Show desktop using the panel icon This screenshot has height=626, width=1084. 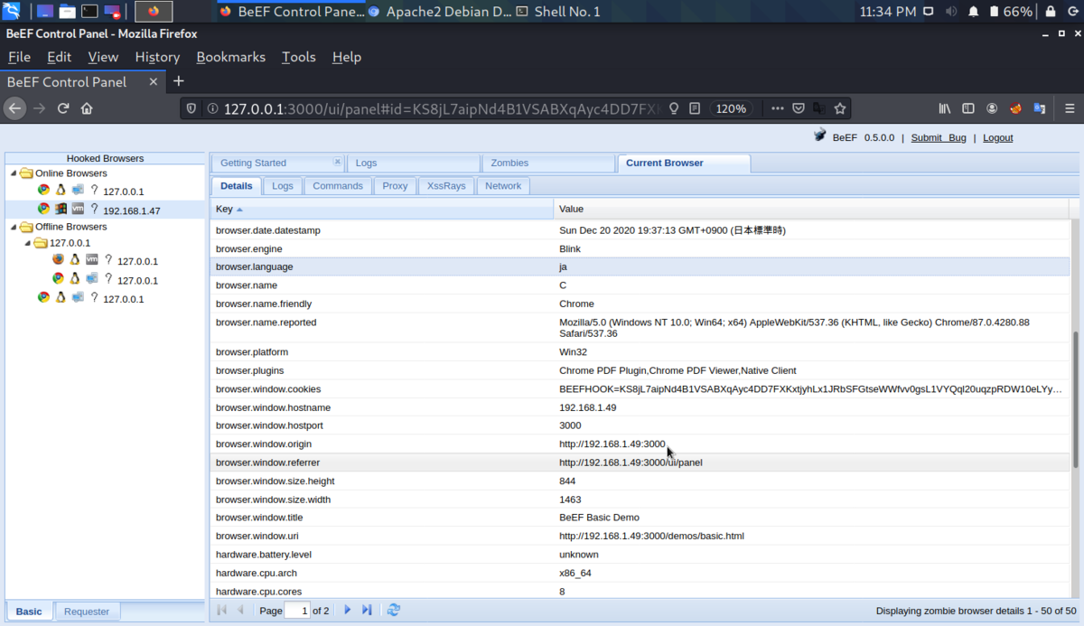click(x=44, y=12)
